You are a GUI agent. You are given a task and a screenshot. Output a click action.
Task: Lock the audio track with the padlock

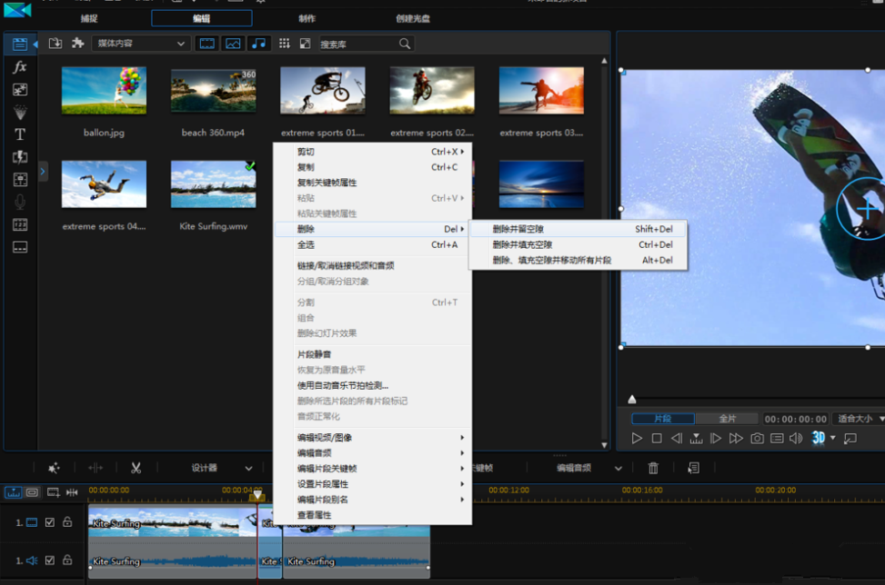(x=66, y=561)
